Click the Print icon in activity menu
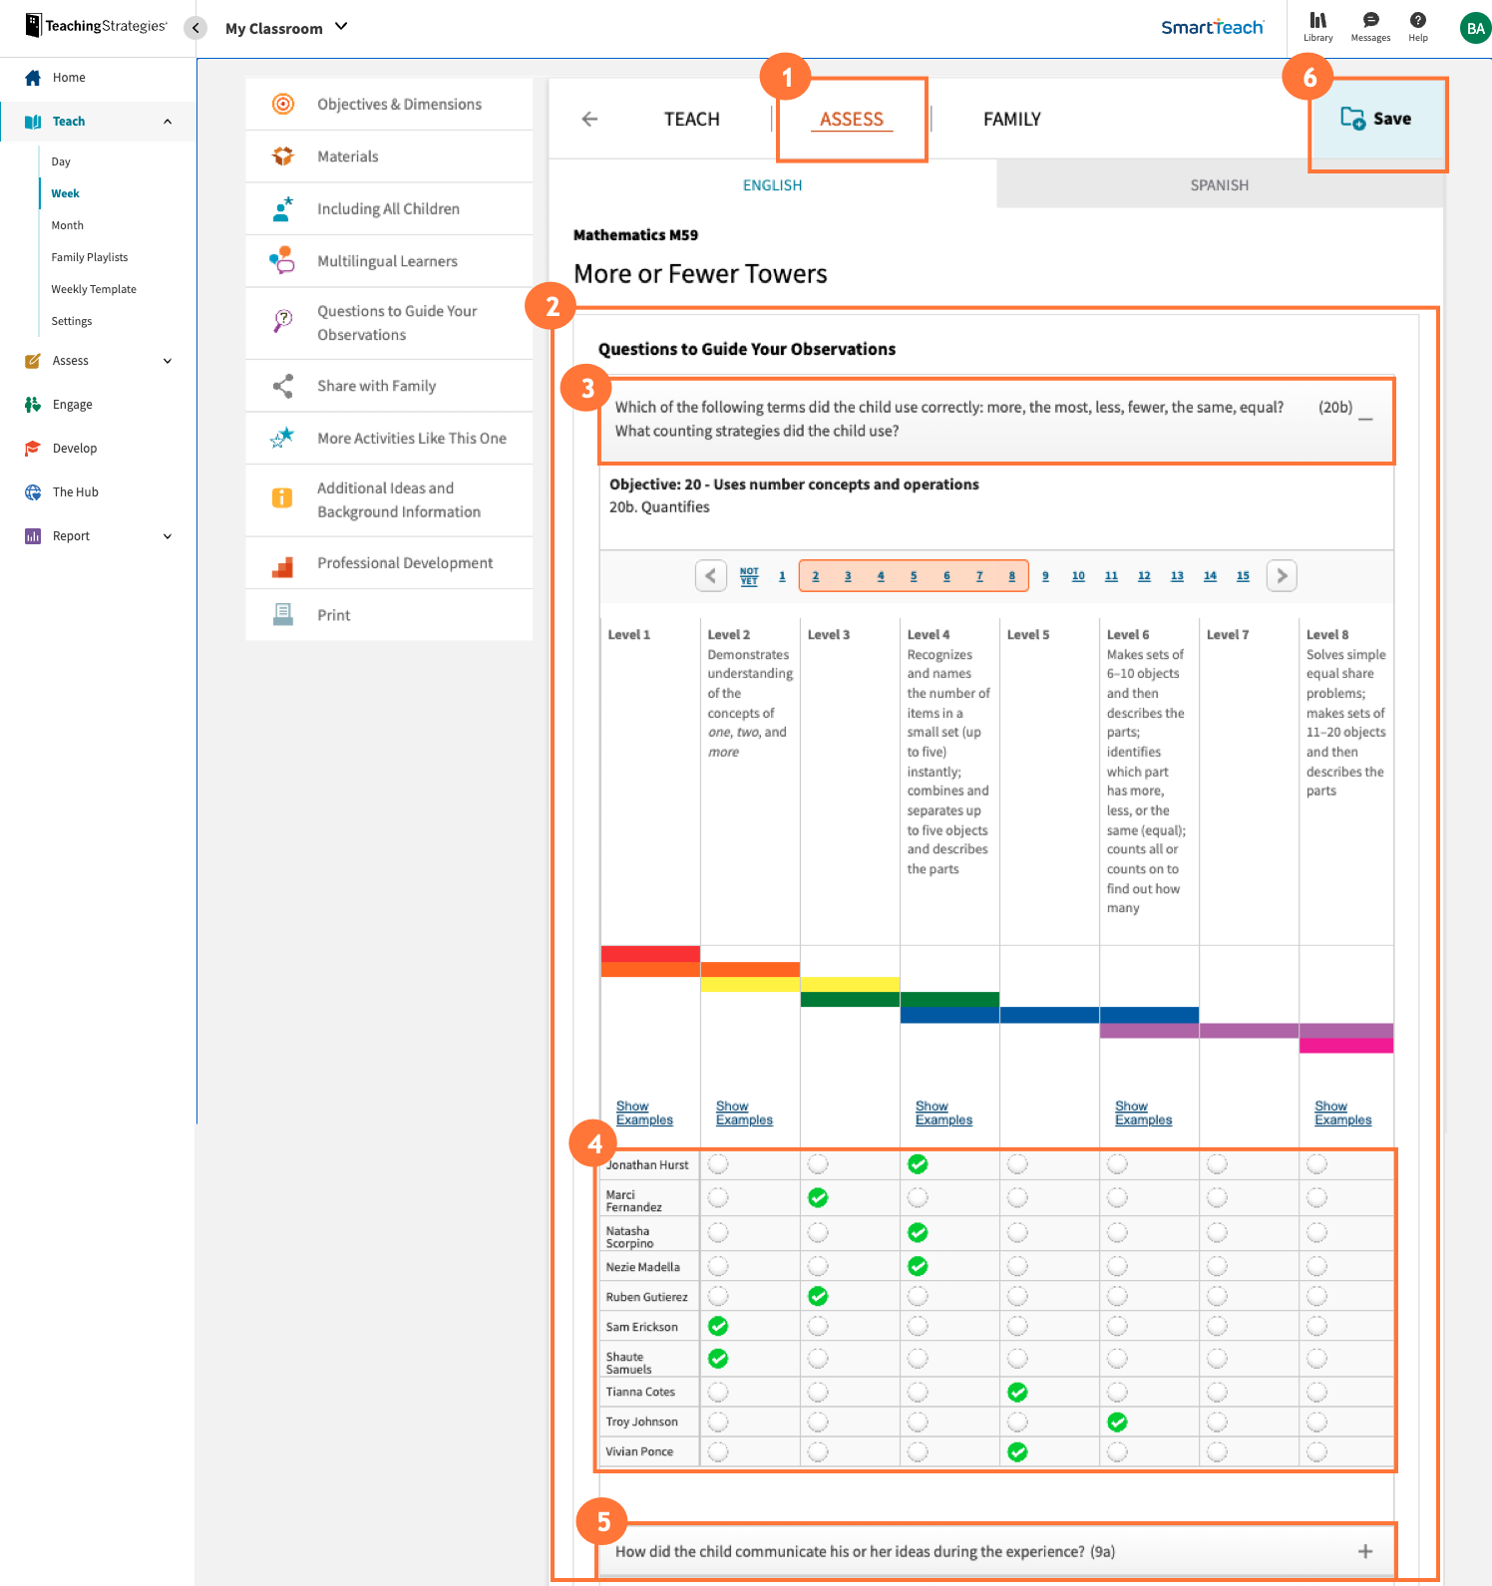Viewport: 1492px width, 1586px height. (x=283, y=615)
